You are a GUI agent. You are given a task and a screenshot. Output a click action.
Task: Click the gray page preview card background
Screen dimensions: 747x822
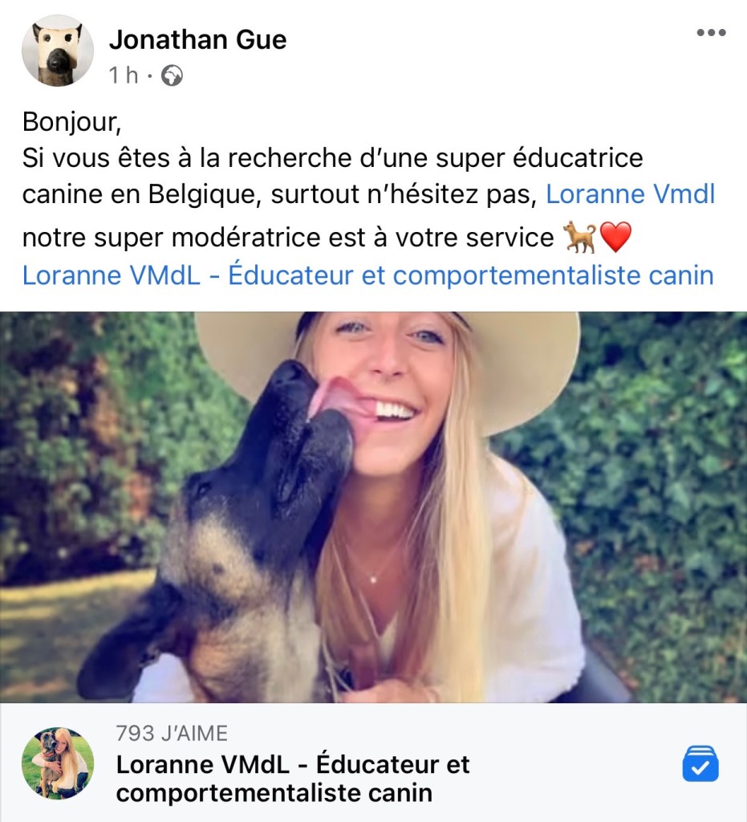[x=374, y=763]
